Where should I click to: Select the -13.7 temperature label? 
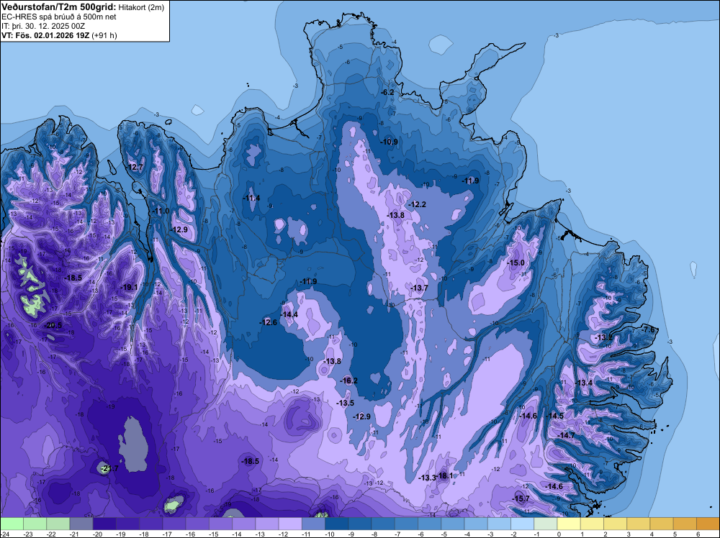click(x=419, y=288)
